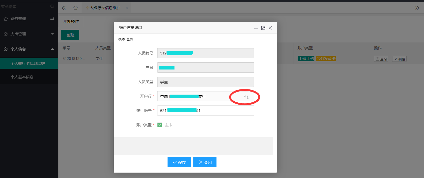424x178 pixels.
Task: Click the 保存 button
Action: point(179,162)
